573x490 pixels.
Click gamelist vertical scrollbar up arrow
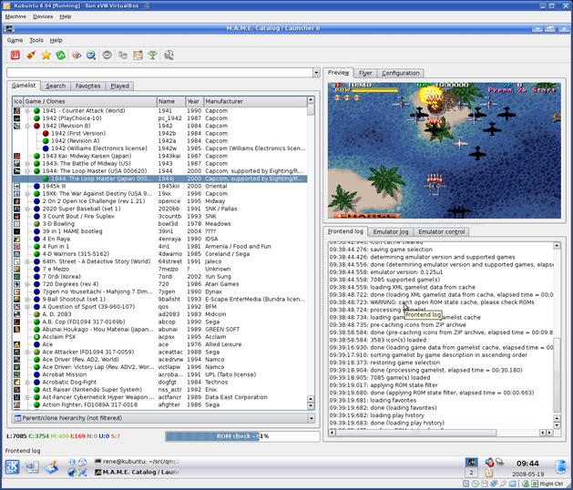(x=311, y=100)
